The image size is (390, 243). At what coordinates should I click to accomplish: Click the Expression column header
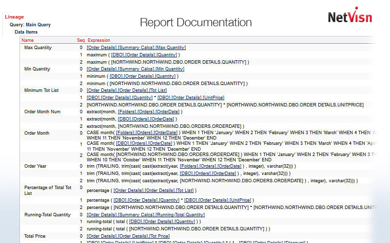coord(99,40)
